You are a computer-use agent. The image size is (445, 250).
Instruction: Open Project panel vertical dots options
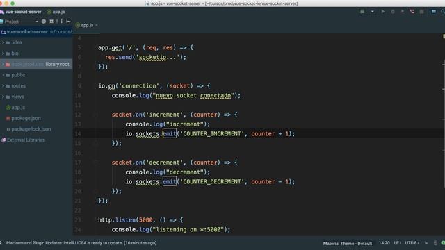61,22
